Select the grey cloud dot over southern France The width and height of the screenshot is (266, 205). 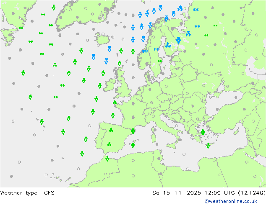133,117
